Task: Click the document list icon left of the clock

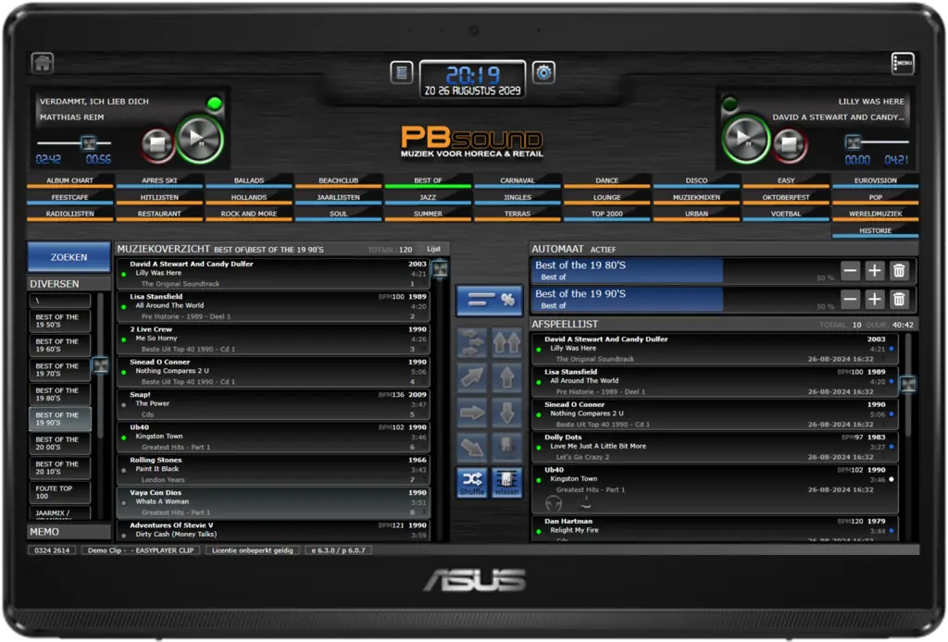Action: (401, 72)
